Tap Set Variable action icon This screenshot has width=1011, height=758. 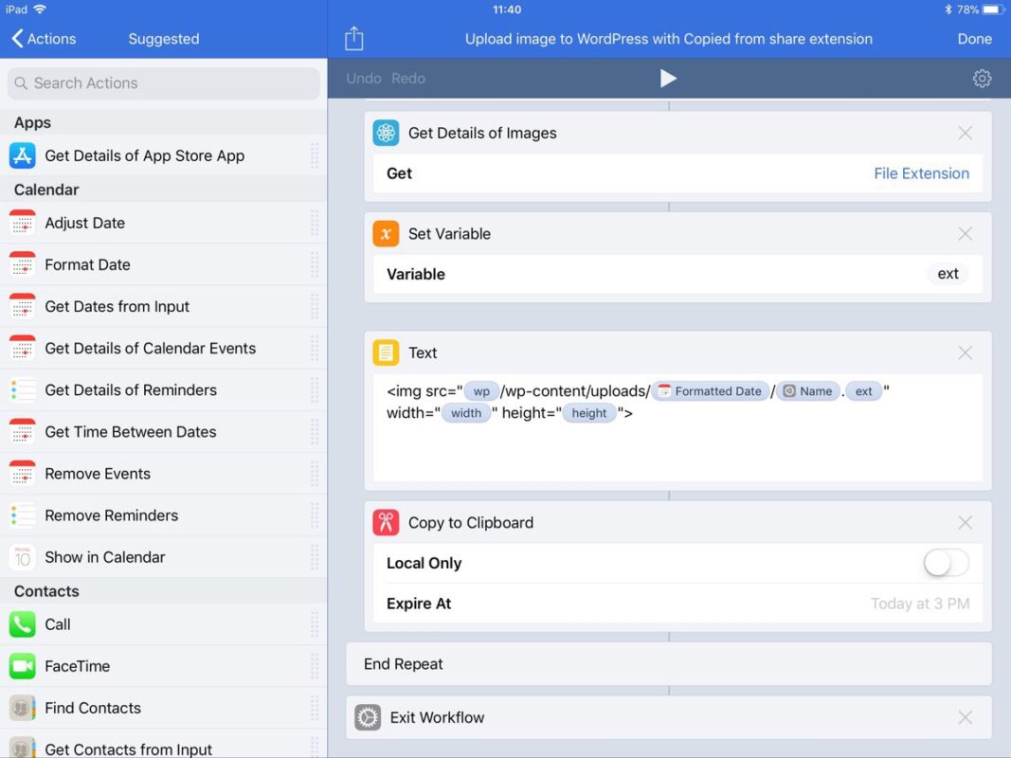[x=386, y=233]
